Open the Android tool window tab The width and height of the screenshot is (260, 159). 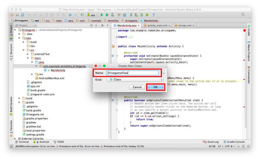[41, 142]
